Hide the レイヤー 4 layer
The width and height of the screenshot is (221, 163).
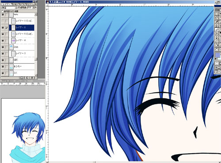[x=3, y=40]
